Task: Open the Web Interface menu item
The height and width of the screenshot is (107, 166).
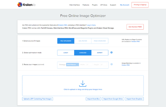Action: pos(74,5)
